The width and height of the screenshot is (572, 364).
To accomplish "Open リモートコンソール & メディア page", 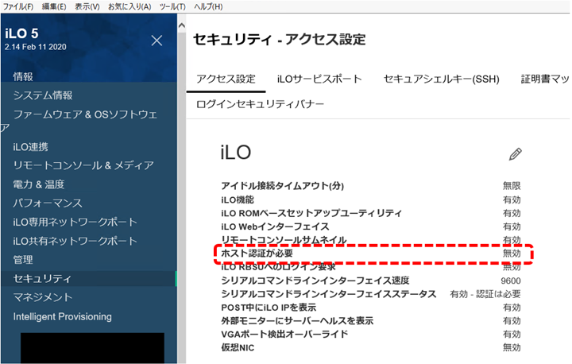I will point(83,165).
